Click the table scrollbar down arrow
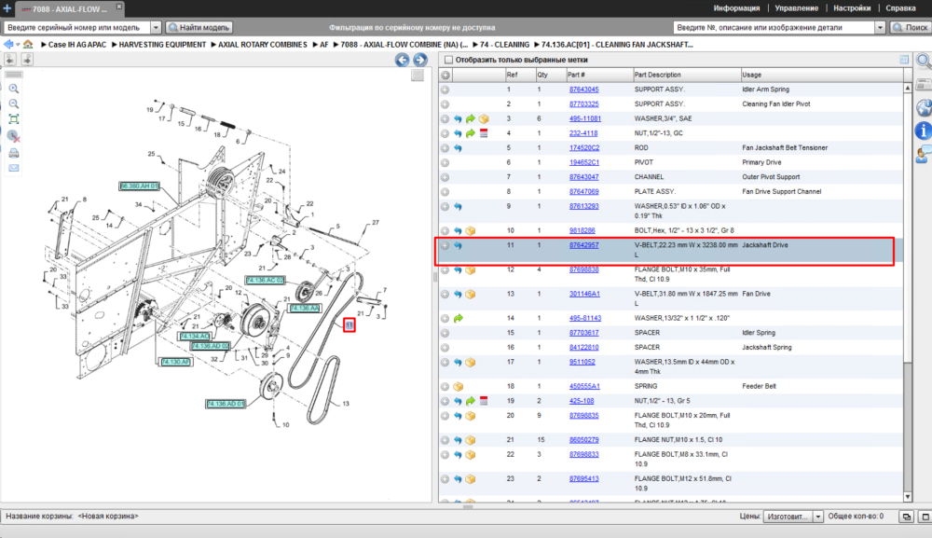Image resolution: width=932 pixels, height=538 pixels. tap(907, 497)
